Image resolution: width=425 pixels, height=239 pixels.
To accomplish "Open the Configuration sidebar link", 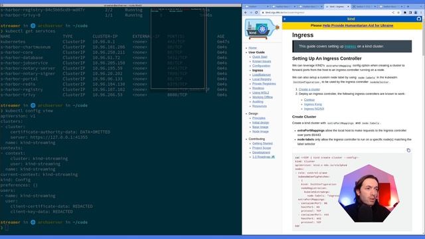I will 261,66.
